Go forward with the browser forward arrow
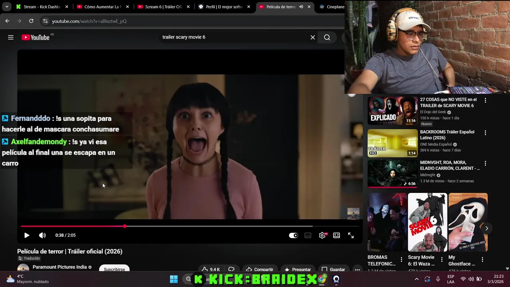The image size is (510, 287). click(x=19, y=21)
